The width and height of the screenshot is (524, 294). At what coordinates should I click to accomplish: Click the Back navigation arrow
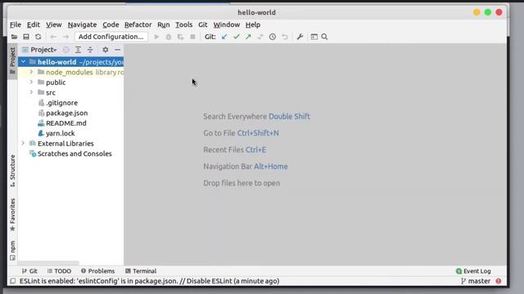click(53, 37)
